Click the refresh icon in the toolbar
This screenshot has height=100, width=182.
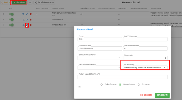pos(30,2)
